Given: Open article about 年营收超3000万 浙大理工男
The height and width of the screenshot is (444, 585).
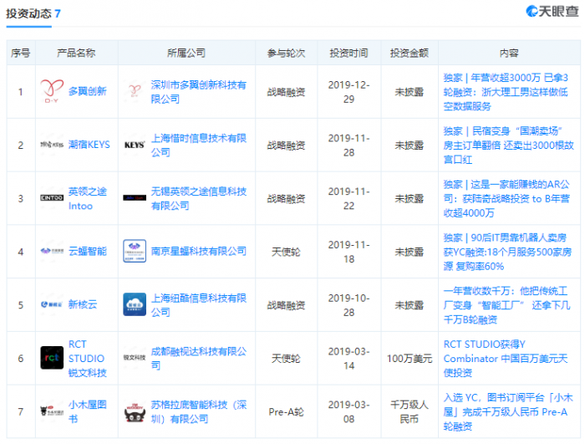Looking at the screenshot, I should click(506, 92).
